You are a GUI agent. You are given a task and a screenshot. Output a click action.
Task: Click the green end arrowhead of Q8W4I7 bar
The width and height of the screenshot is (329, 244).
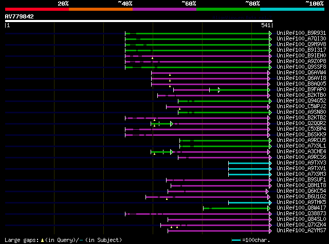click(268, 209)
